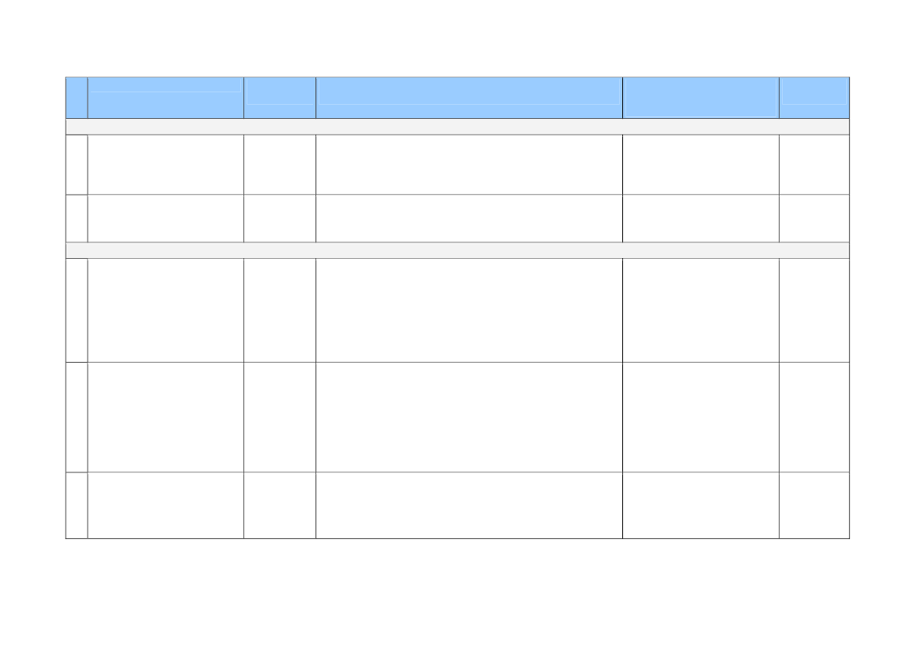Select fifth column cell in first white row
915x646 pixels.
[701, 165]
